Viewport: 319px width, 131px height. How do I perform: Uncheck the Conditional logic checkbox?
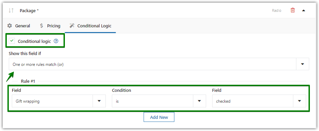[12, 41]
